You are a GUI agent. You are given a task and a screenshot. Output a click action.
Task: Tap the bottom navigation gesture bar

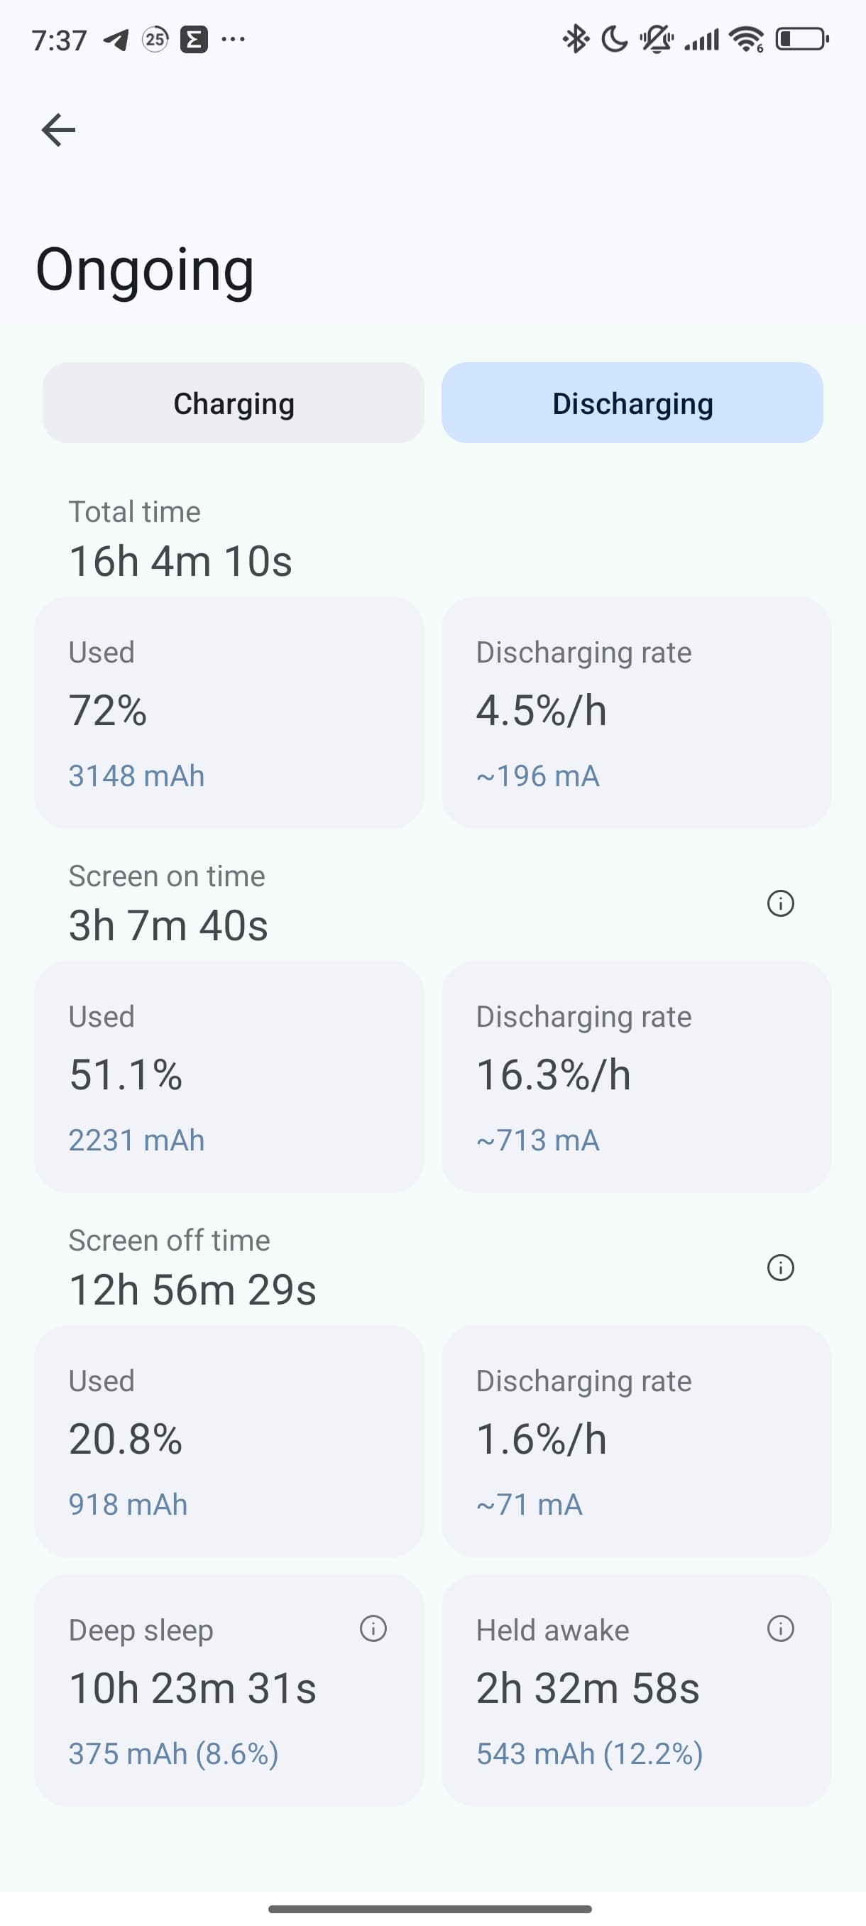(430, 1909)
